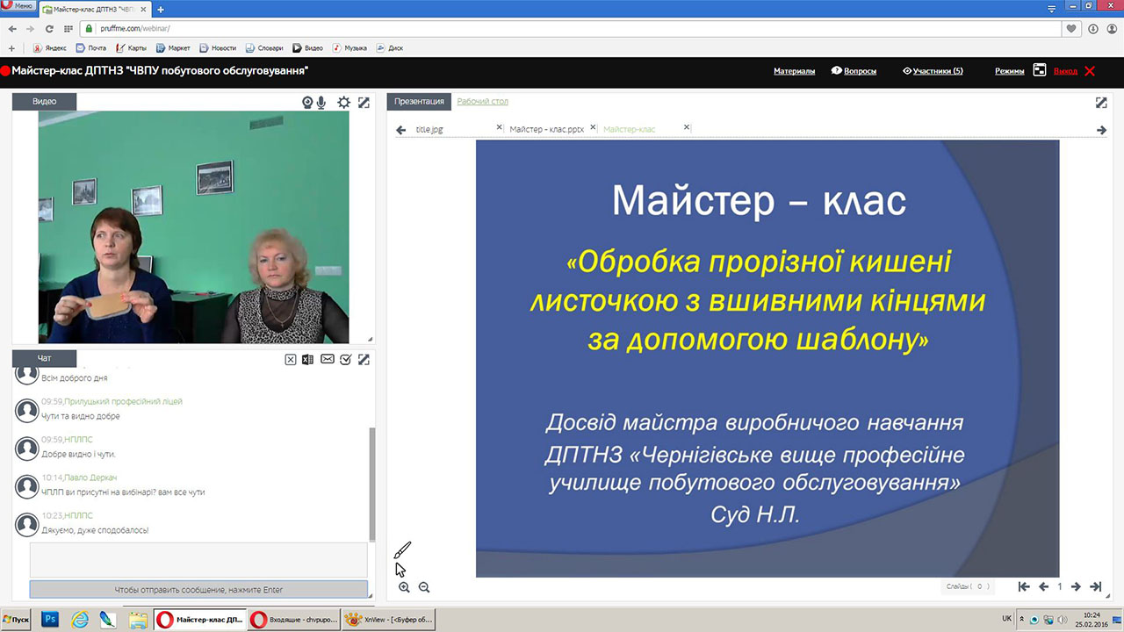Select the brush drawing tool
Screen dimensions: 1124x632
(x=402, y=550)
